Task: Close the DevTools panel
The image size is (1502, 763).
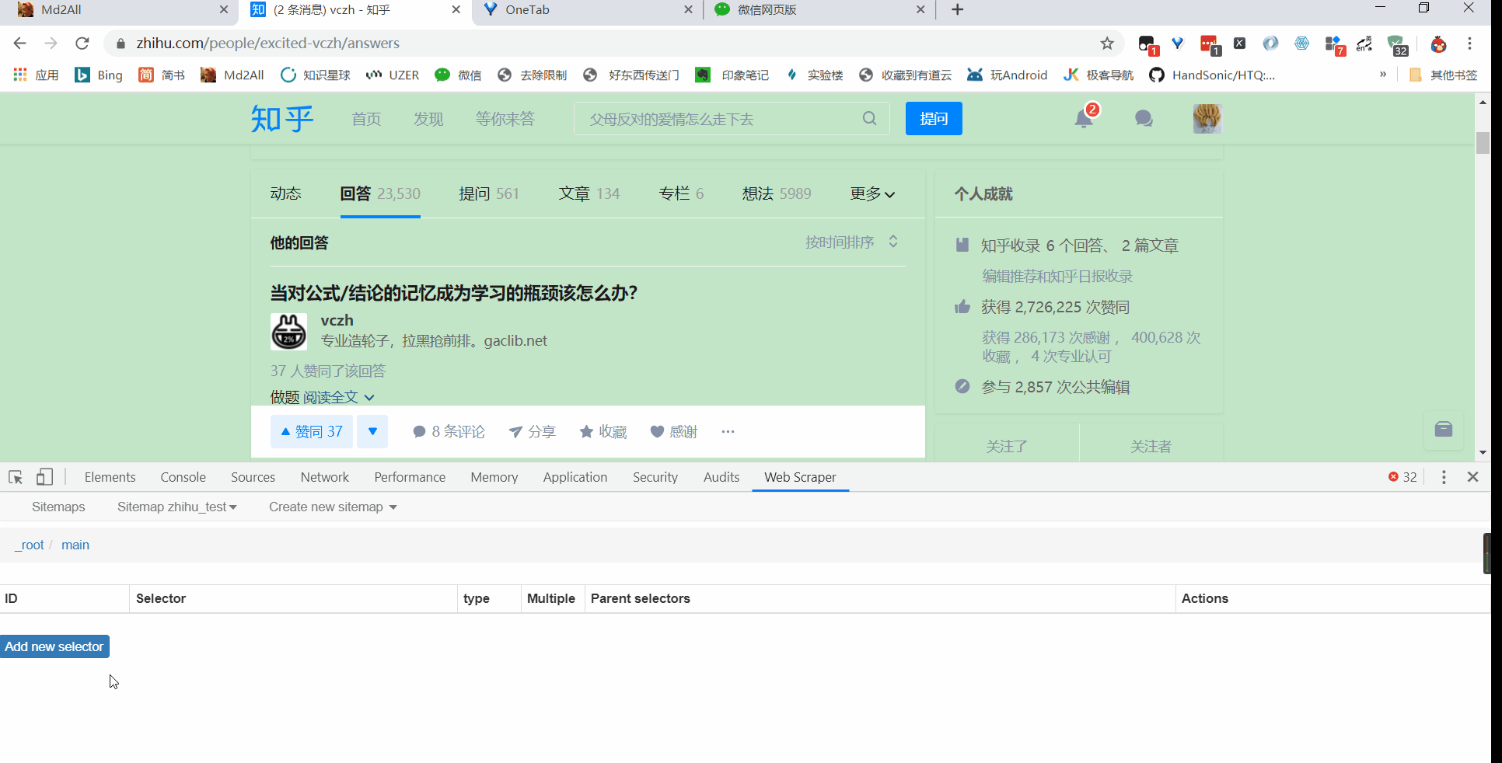Action: [x=1472, y=477]
